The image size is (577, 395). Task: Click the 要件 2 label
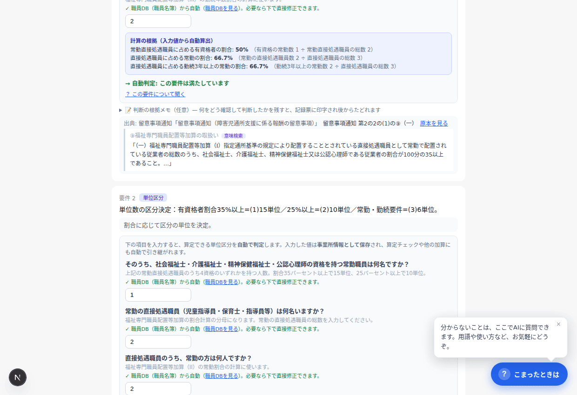pyautogui.click(x=127, y=198)
